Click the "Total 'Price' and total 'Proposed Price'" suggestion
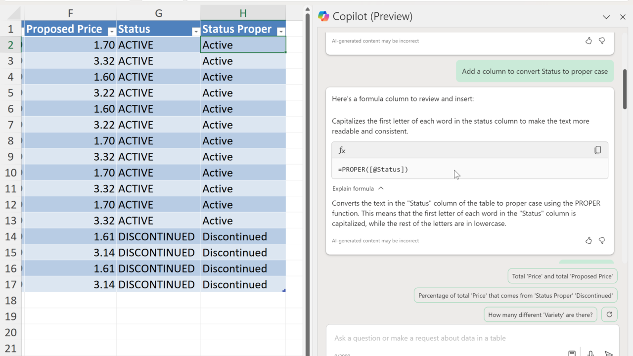This screenshot has width=633, height=356. pos(562,276)
